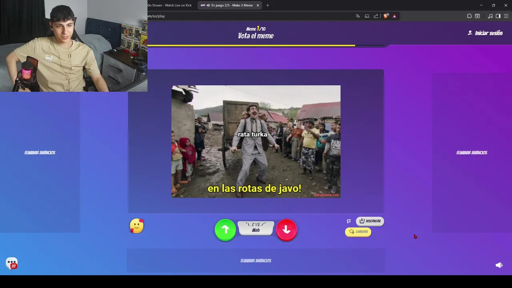Click Iniciar sesión to log in
The width and height of the screenshot is (512, 288).
click(485, 33)
